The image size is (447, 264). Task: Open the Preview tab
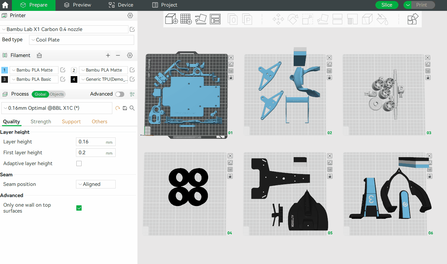click(x=78, y=5)
